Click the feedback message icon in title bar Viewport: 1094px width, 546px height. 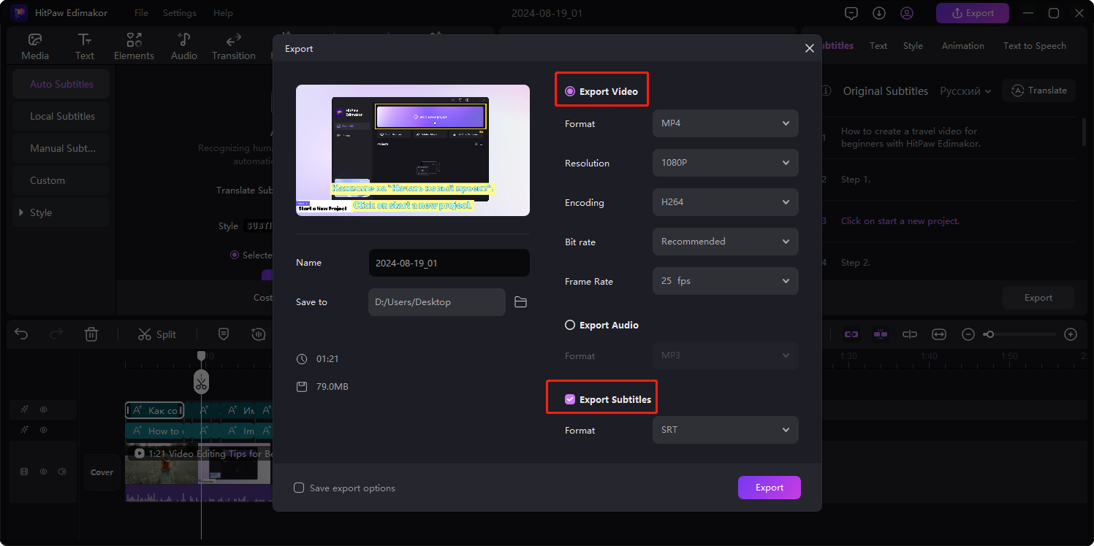pos(851,13)
